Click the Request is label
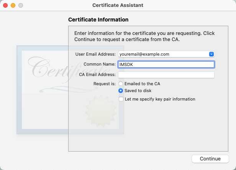The height and width of the screenshot is (170, 236). point(105,84)
